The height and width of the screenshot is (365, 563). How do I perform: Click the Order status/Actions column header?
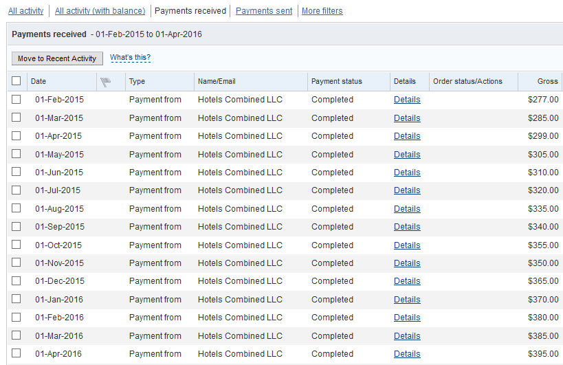pyautogui.click(x=467, y=82)
